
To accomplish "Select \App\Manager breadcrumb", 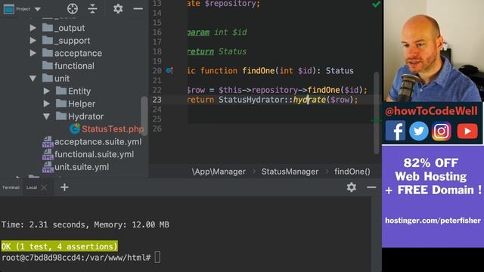I will [219, 172].
